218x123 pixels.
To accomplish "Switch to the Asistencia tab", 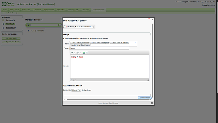I will [37, 10].
